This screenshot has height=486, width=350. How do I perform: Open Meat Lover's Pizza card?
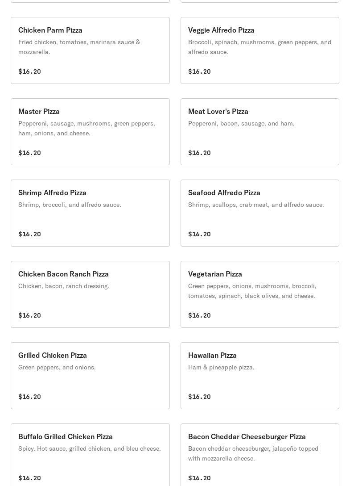click(259, 132)
